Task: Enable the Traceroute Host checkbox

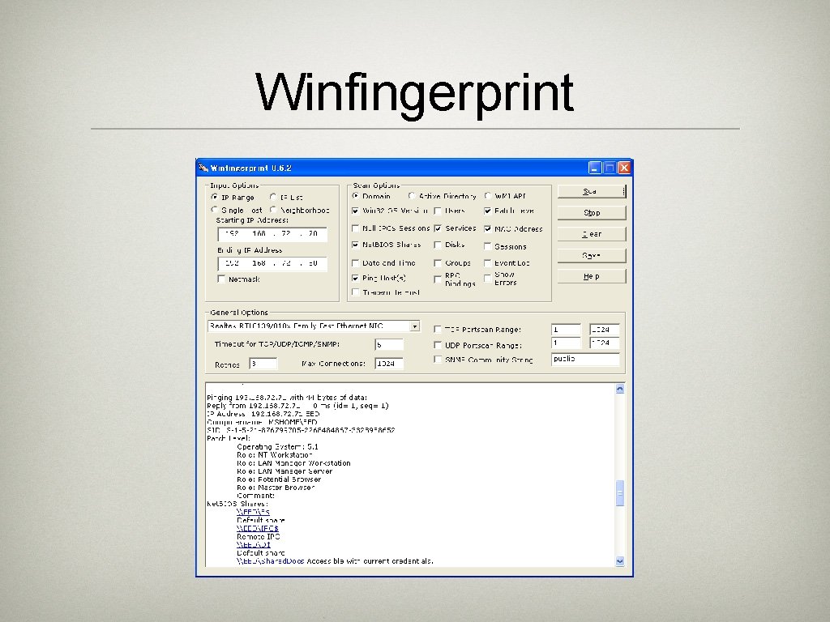Action: (x=356, y=292)
